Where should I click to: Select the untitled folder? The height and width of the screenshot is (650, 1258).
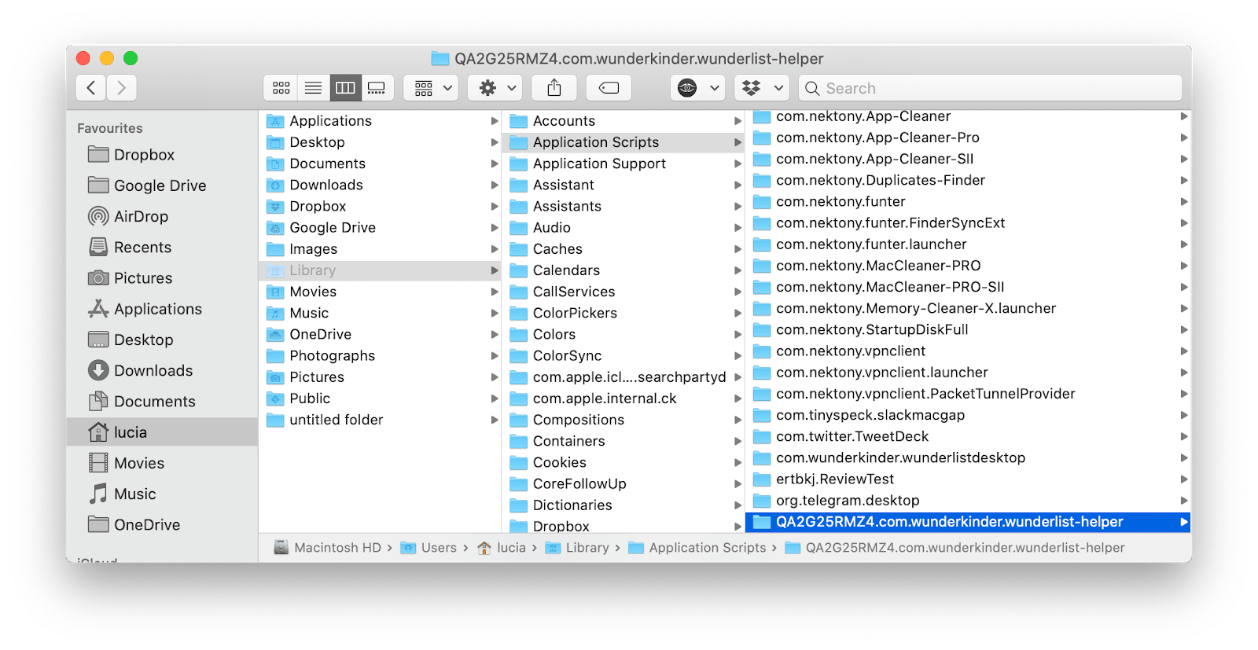click(x=380, y=420)
